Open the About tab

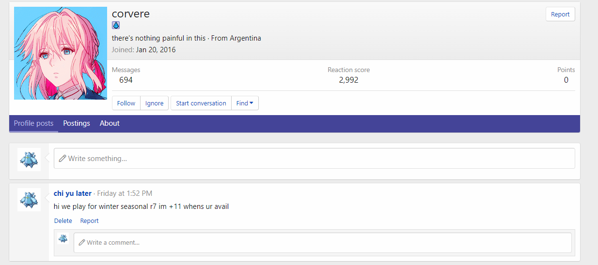pyautogui.click(x=110, y=123)
